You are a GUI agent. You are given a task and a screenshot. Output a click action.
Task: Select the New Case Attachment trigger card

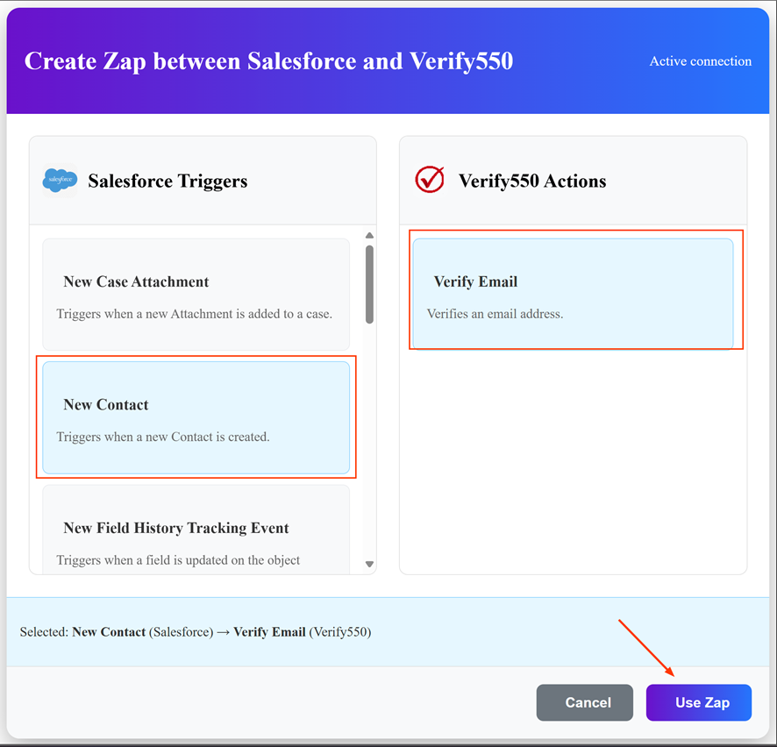pyautogui.click(x=196, y=295)
